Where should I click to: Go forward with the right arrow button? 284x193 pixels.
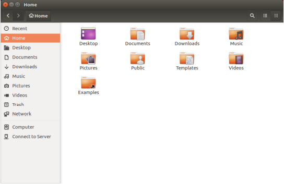pos(18,16)
